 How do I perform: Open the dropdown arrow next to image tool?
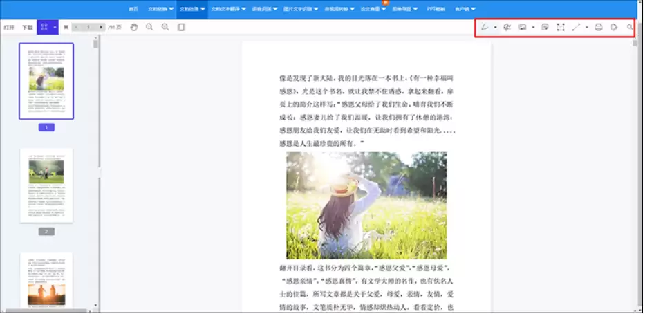pyautogui.click(x=533, y=28)
